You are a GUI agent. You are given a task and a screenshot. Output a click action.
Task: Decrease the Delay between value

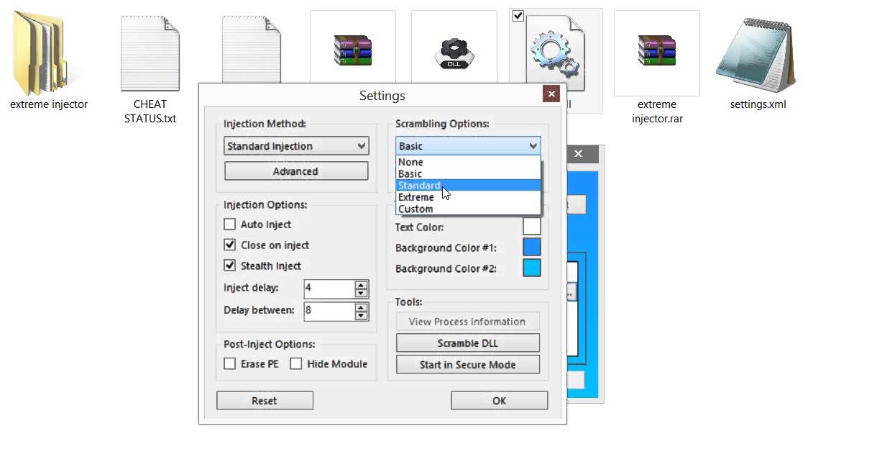(x=361, y=315)
